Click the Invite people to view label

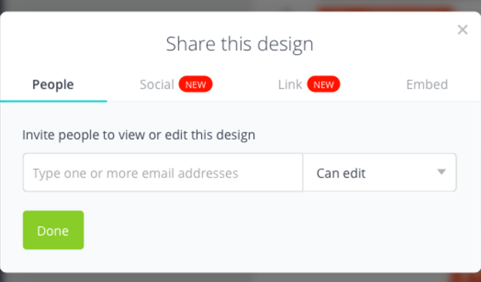(139, 135)
